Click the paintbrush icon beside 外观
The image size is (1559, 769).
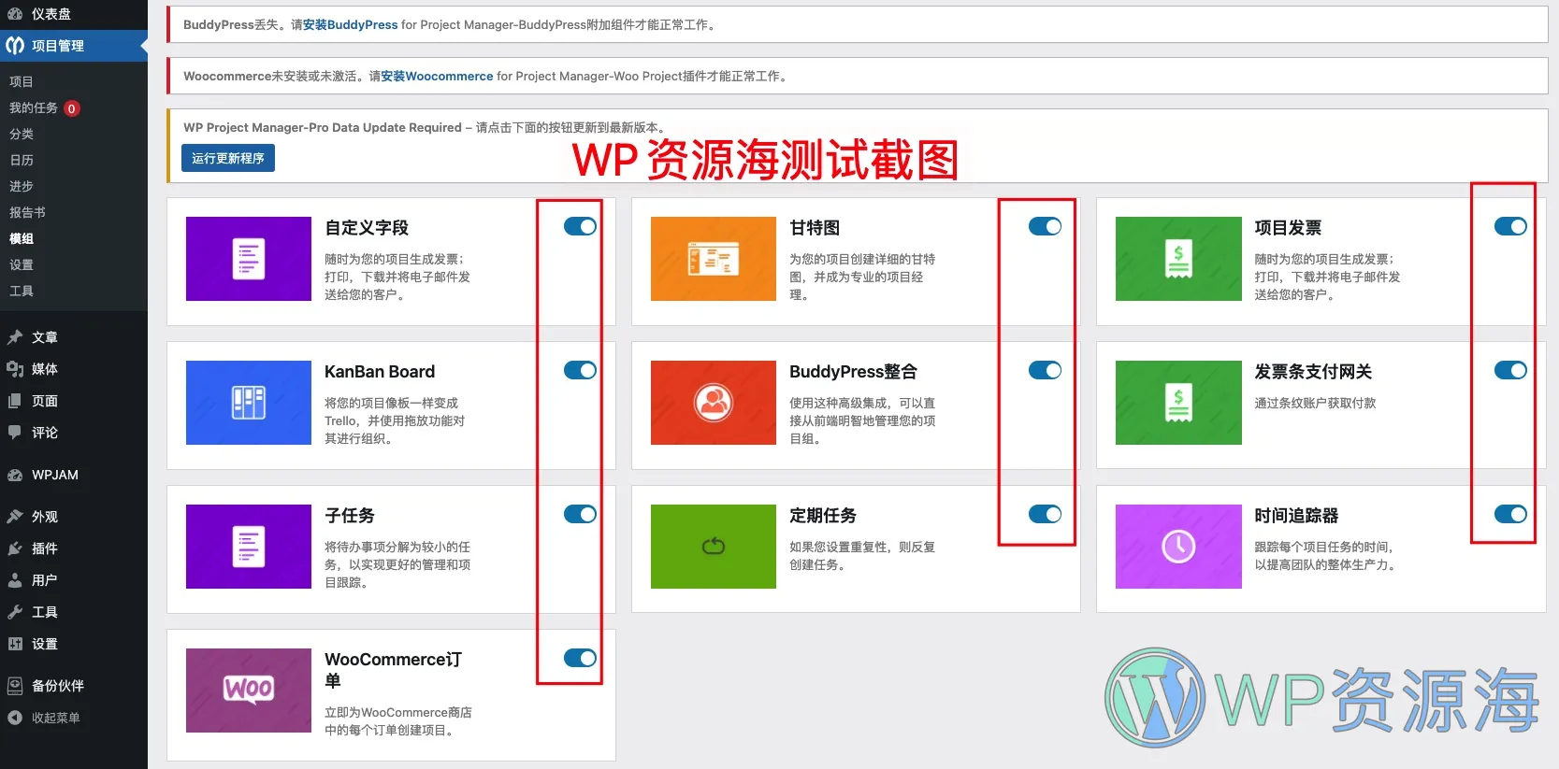pos(15,517)
